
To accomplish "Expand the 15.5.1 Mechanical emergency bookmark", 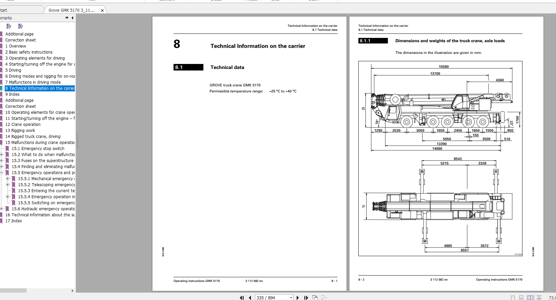I will 8,179.
